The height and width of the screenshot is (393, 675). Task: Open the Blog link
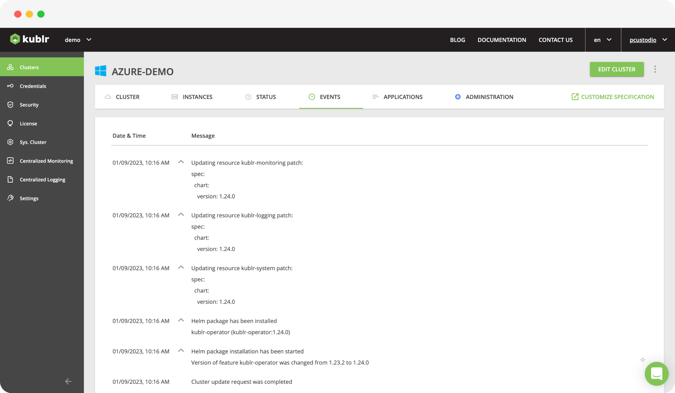(x=457, y=40)
